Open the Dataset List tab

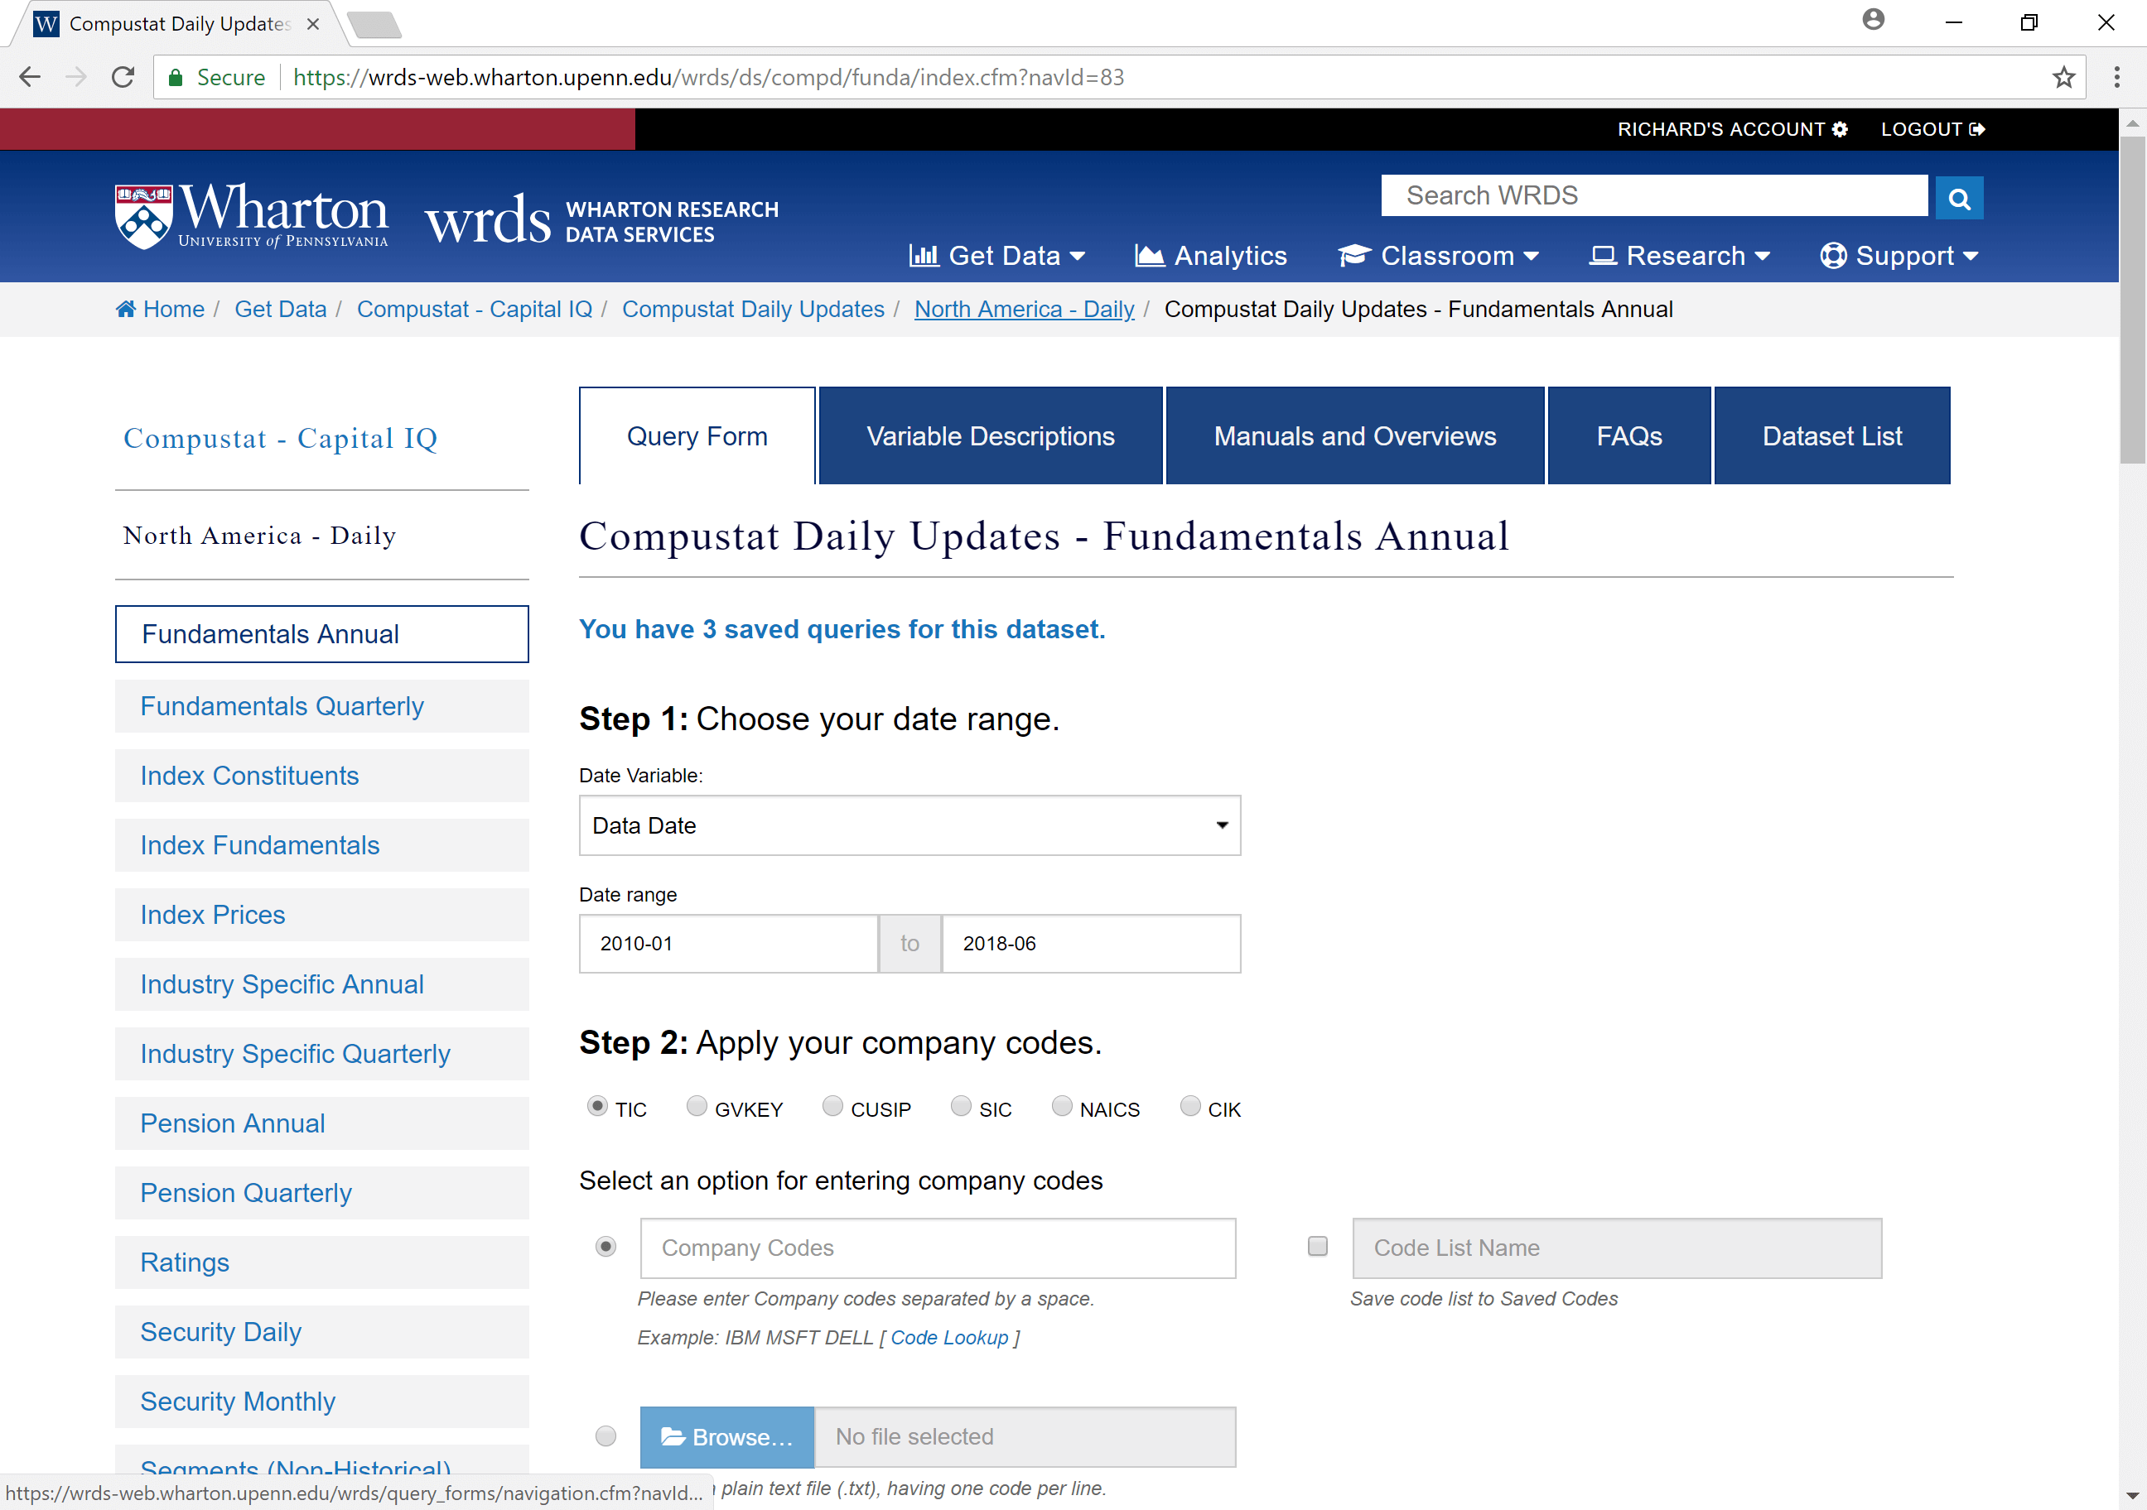point(1831,436)
